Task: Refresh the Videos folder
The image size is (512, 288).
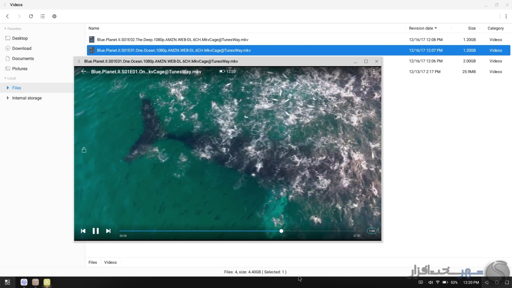Action: click(31, 16)
